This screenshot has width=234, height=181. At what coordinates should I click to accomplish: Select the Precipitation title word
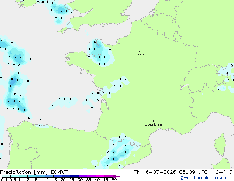point(16,172)
